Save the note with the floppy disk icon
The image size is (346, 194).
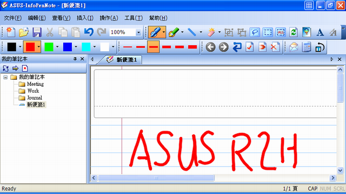coord(37,32)
